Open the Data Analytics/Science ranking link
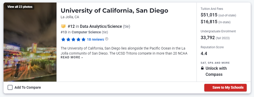Screen dimensions: 254x97 101,26
